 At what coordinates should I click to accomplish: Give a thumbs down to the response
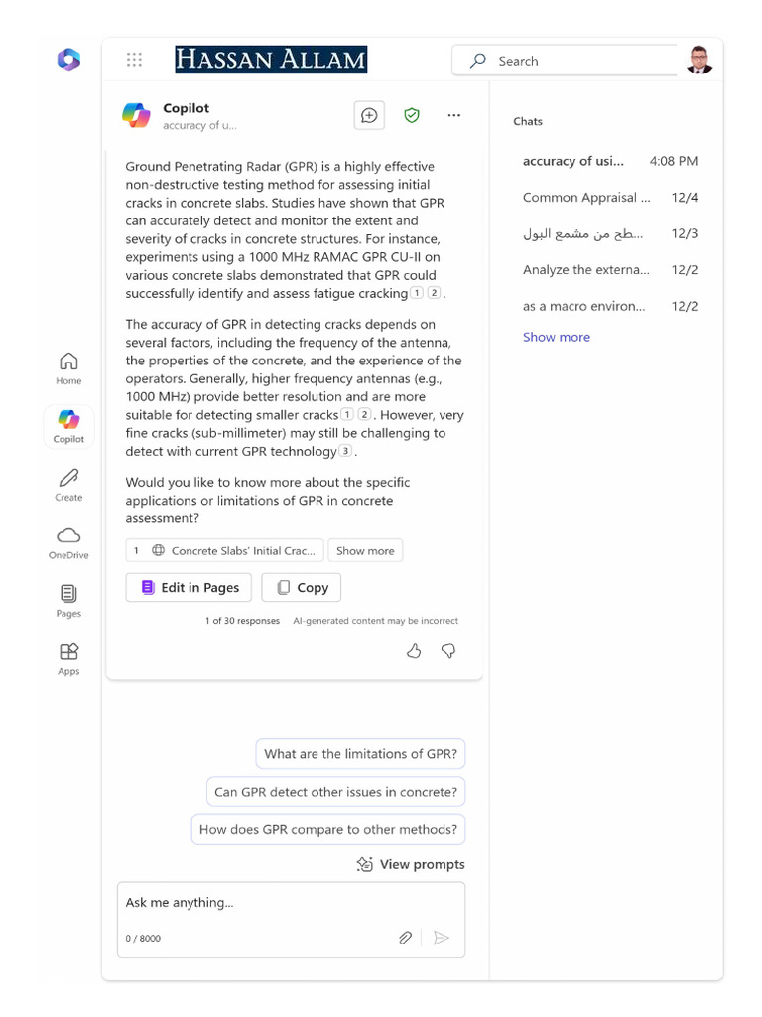448,651
